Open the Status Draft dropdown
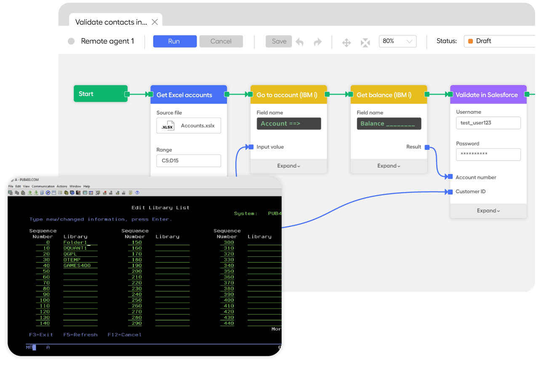The height and width of the screenshot is (365, 539). coord(500,41)
